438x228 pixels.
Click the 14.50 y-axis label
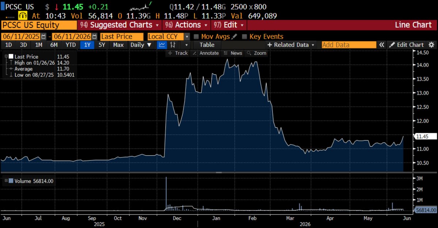422,52
